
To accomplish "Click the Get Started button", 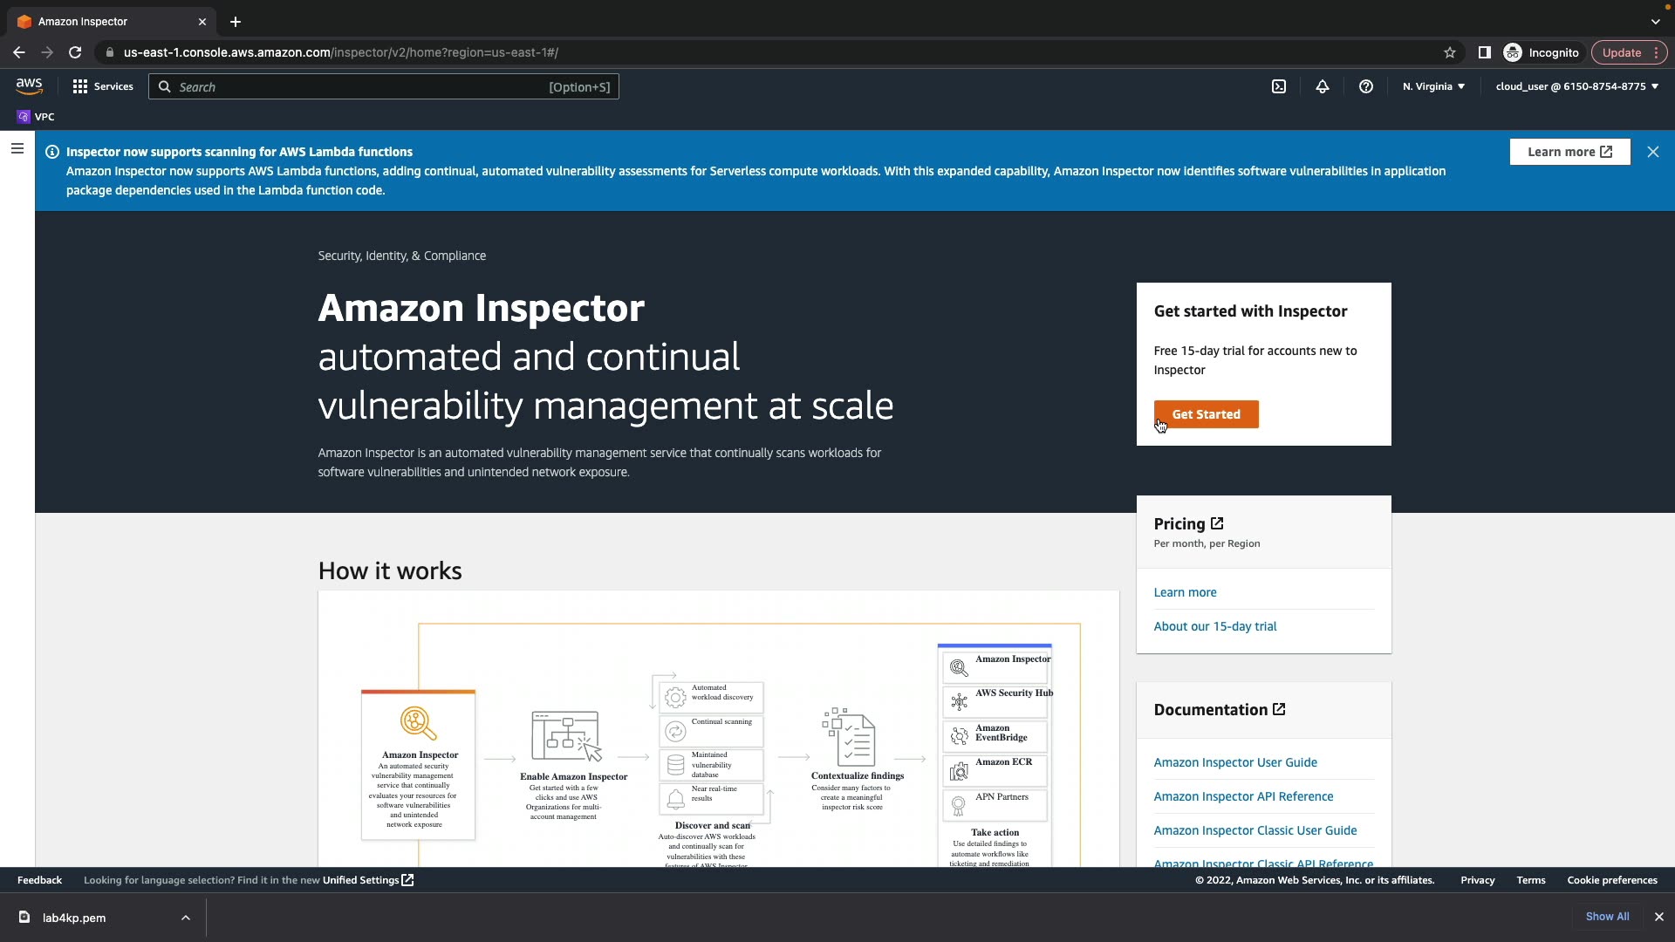I will point(1206,414).
